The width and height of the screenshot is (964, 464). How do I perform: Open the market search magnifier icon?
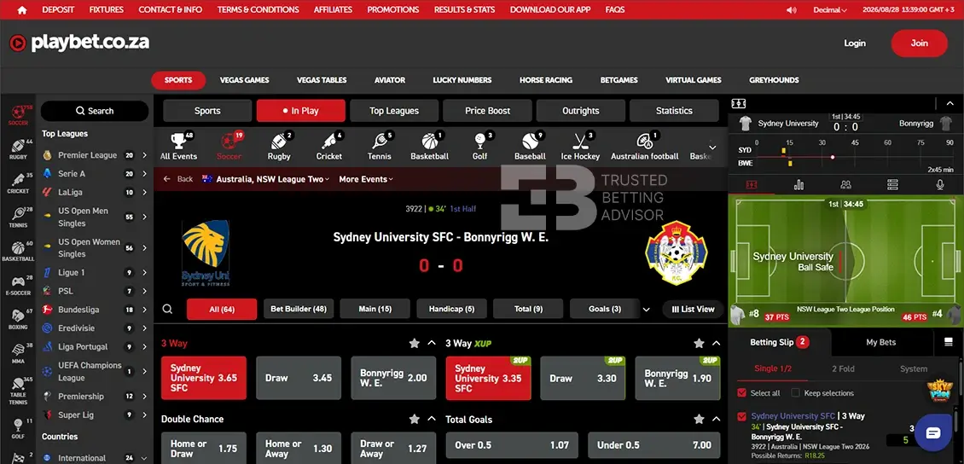167,309
